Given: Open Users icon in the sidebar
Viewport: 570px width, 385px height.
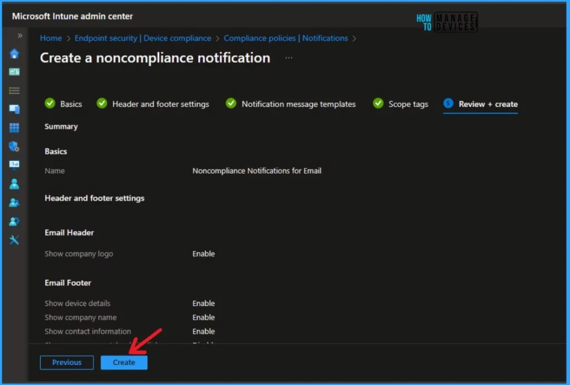Looking at the screenshot, I should (x=14, y=184).
